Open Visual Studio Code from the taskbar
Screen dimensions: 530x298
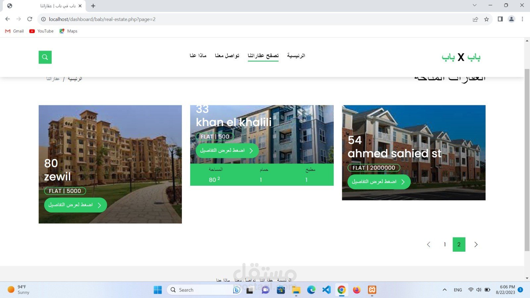[x=326, y=290]
